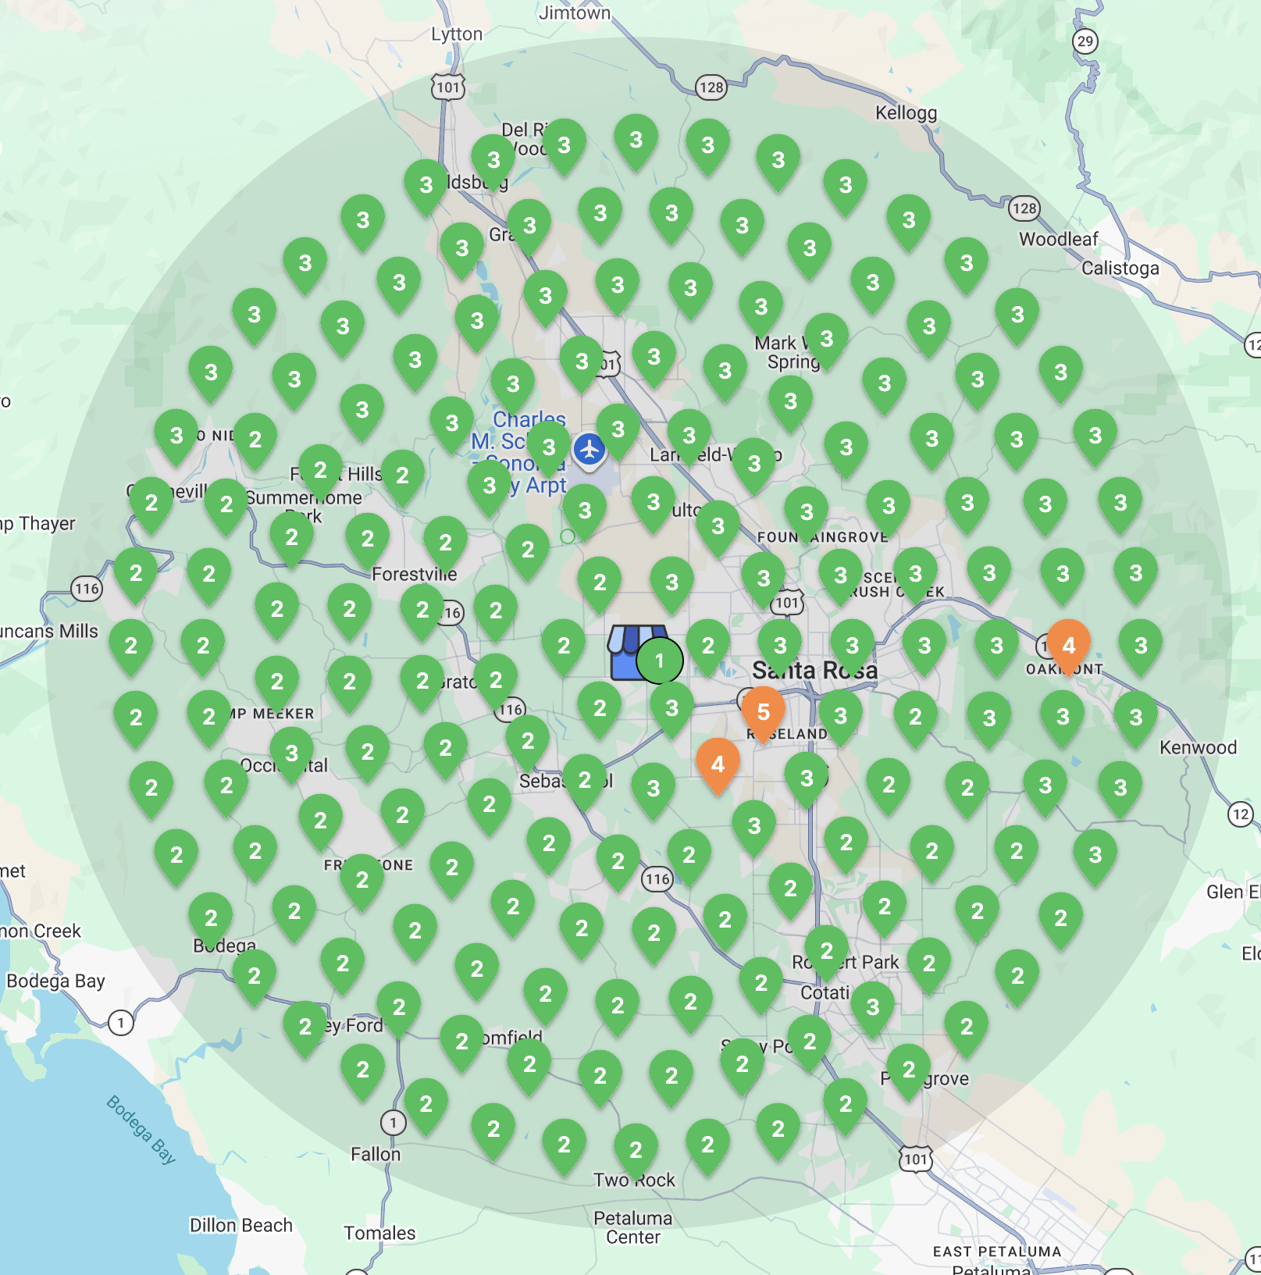1261x1275 pixels.
Task: Select the orange pin showing 5 near Roseland
Action: point(763,711)
